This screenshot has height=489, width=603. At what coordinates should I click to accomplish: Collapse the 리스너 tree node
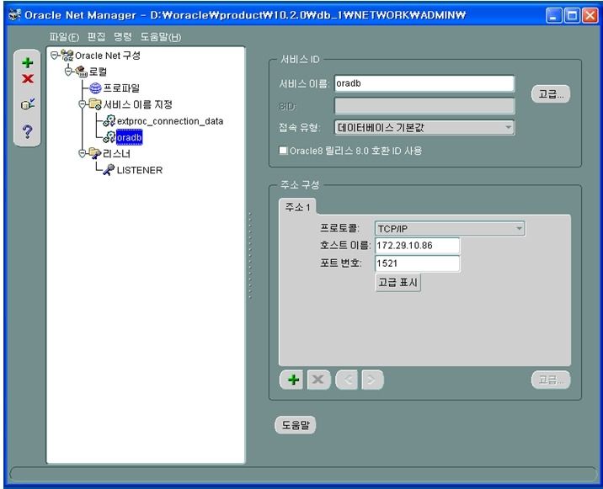[x=82, y=153]
